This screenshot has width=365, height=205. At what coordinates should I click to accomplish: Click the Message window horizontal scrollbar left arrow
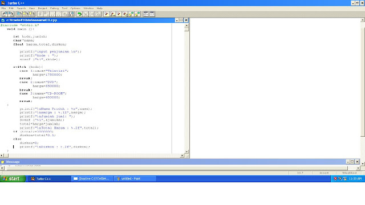[x=2, y=168]
